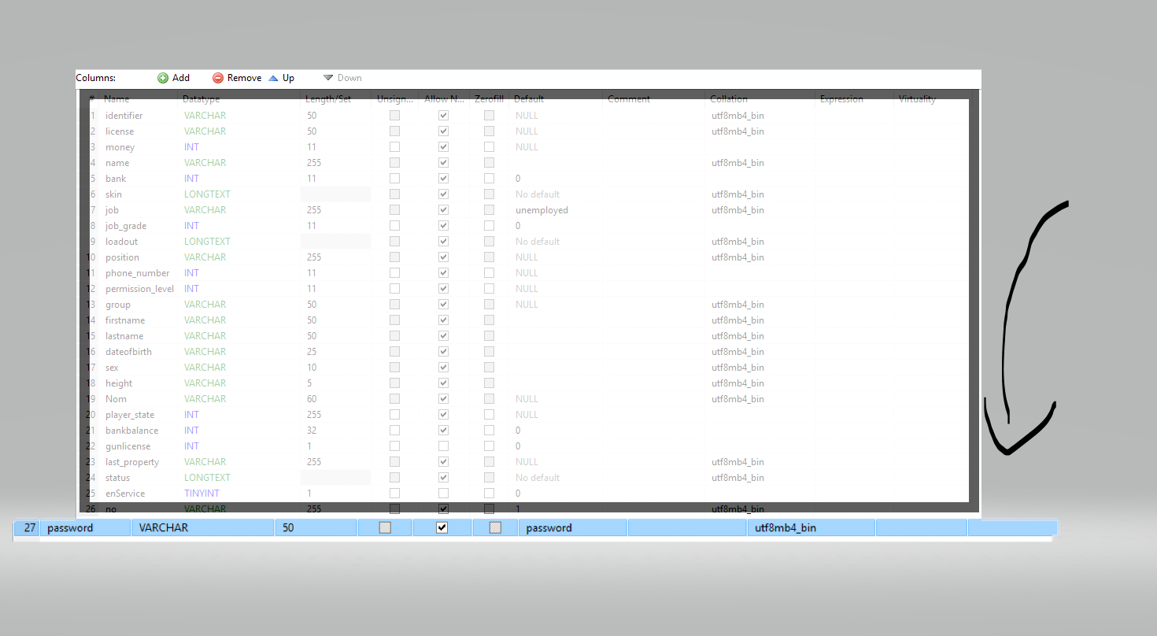Select the password column name cell

[86, 528]
